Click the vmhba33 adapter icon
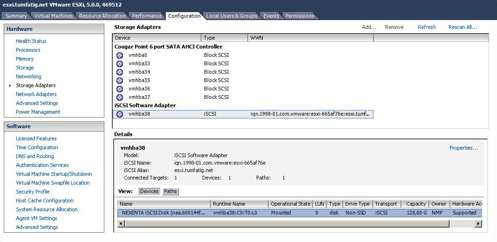Viewport: 497px width, 242px height. [120, 64]
